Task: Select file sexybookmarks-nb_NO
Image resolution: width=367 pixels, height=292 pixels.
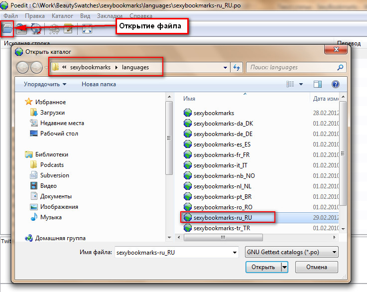Action: coord(219,175)
